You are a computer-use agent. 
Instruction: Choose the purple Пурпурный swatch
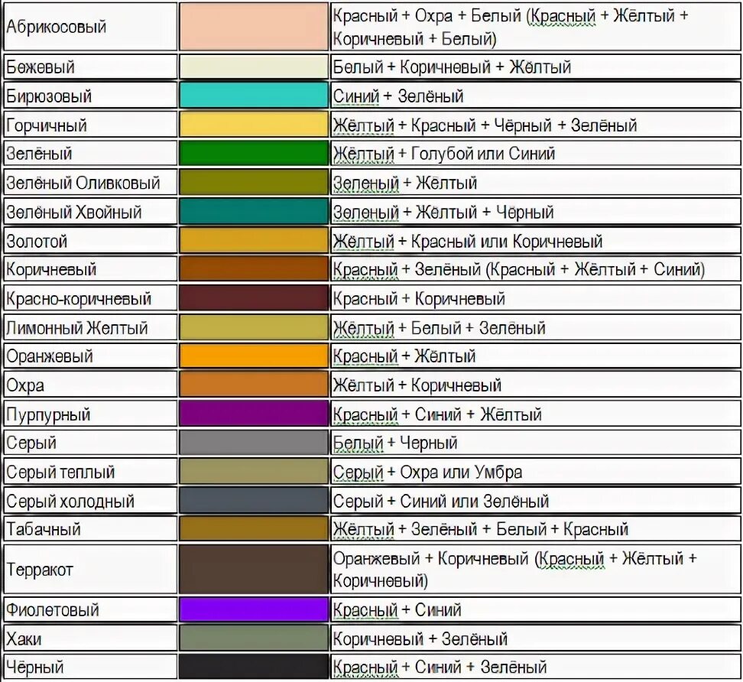pyautogui.click(x=254, y=414)
